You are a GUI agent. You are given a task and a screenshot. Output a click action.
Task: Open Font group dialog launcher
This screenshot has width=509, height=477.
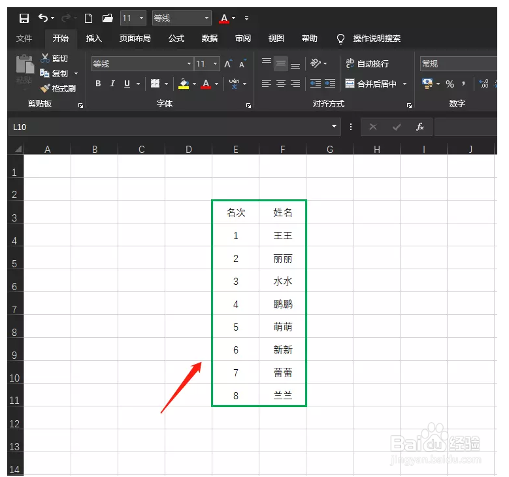249,106
